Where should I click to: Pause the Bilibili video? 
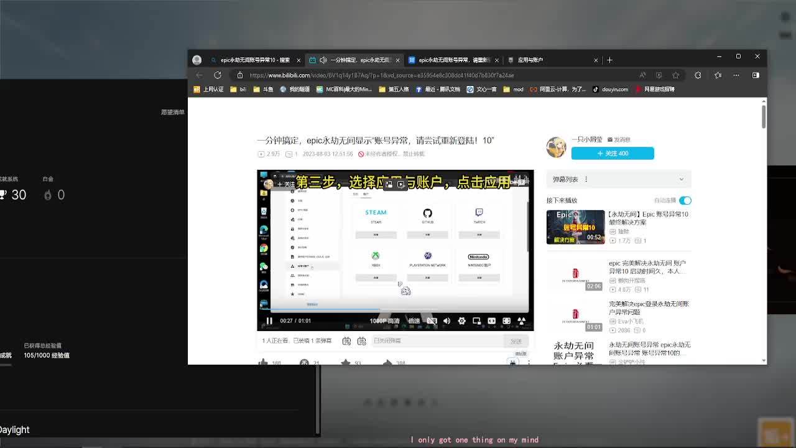point(269,321)
